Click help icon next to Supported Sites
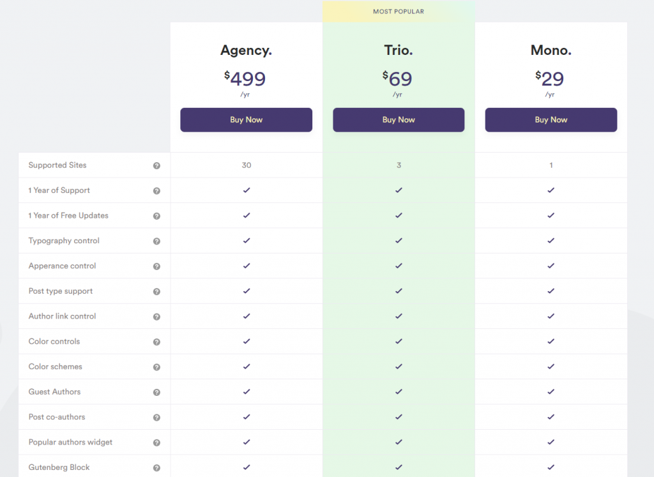 click(156, 165)
